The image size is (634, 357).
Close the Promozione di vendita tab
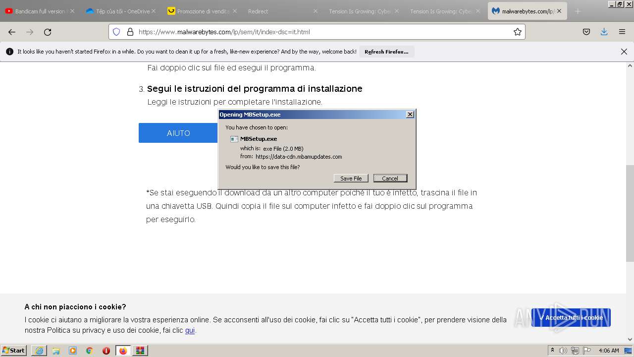click(234, 11)
